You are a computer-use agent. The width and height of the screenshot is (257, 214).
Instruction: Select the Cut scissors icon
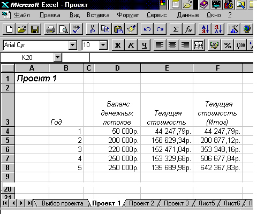[x=92, y=29]
